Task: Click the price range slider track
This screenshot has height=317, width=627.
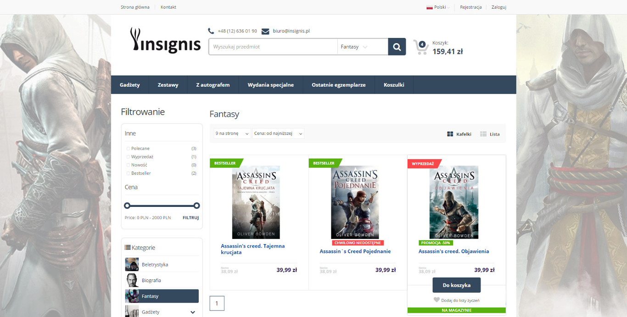Action: tap(162, 206)
